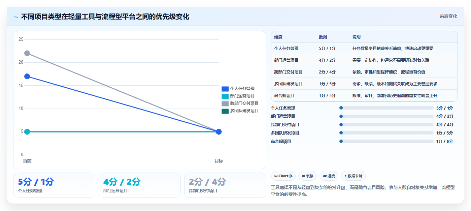Click the 部门运营项目 progress bar

(x=386, y=116)
